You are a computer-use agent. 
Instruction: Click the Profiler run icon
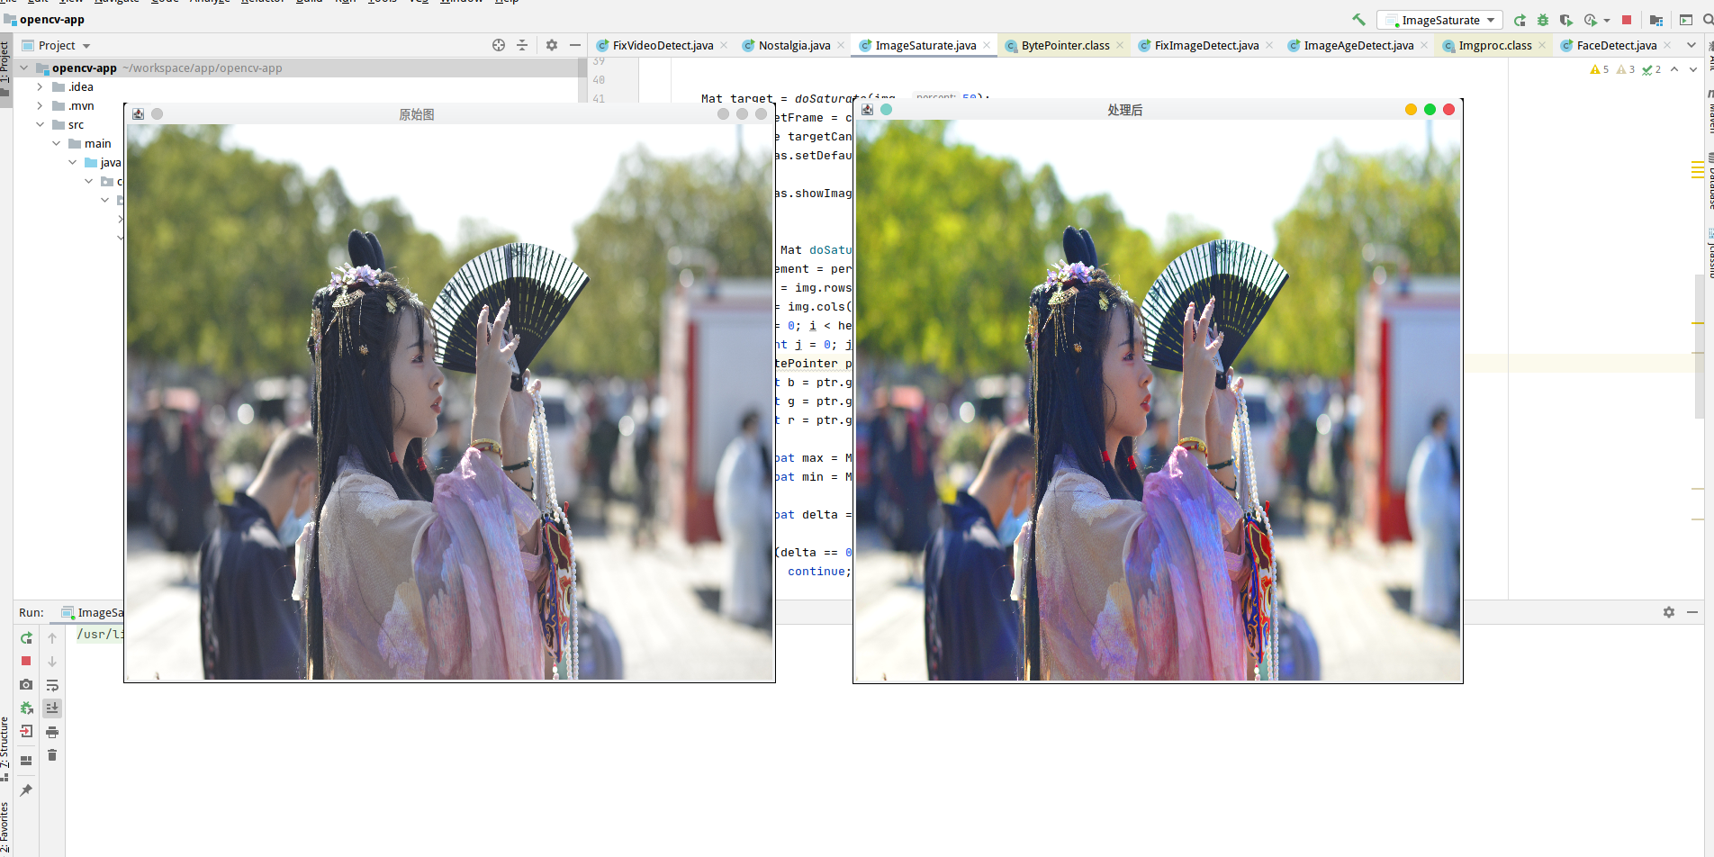click(x=1590, y=20)
